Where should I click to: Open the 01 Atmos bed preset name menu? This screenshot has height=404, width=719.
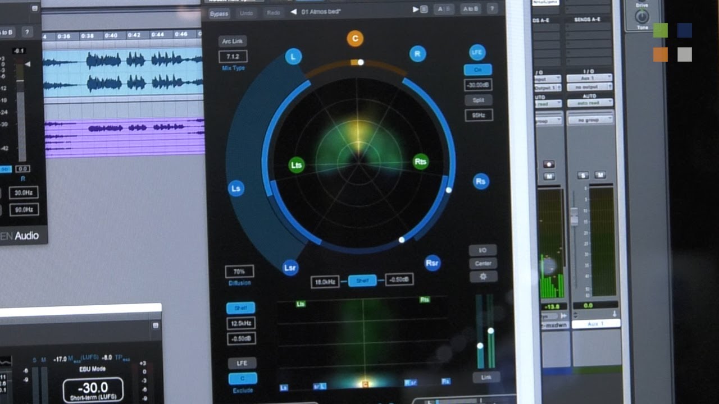point(321,12)
